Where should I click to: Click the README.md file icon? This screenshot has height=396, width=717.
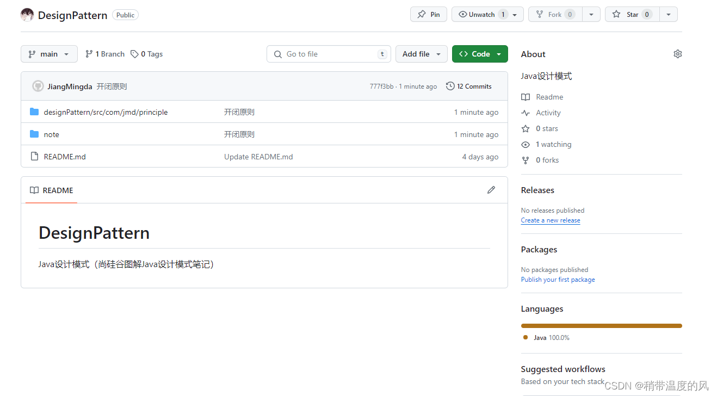point(34,157)
